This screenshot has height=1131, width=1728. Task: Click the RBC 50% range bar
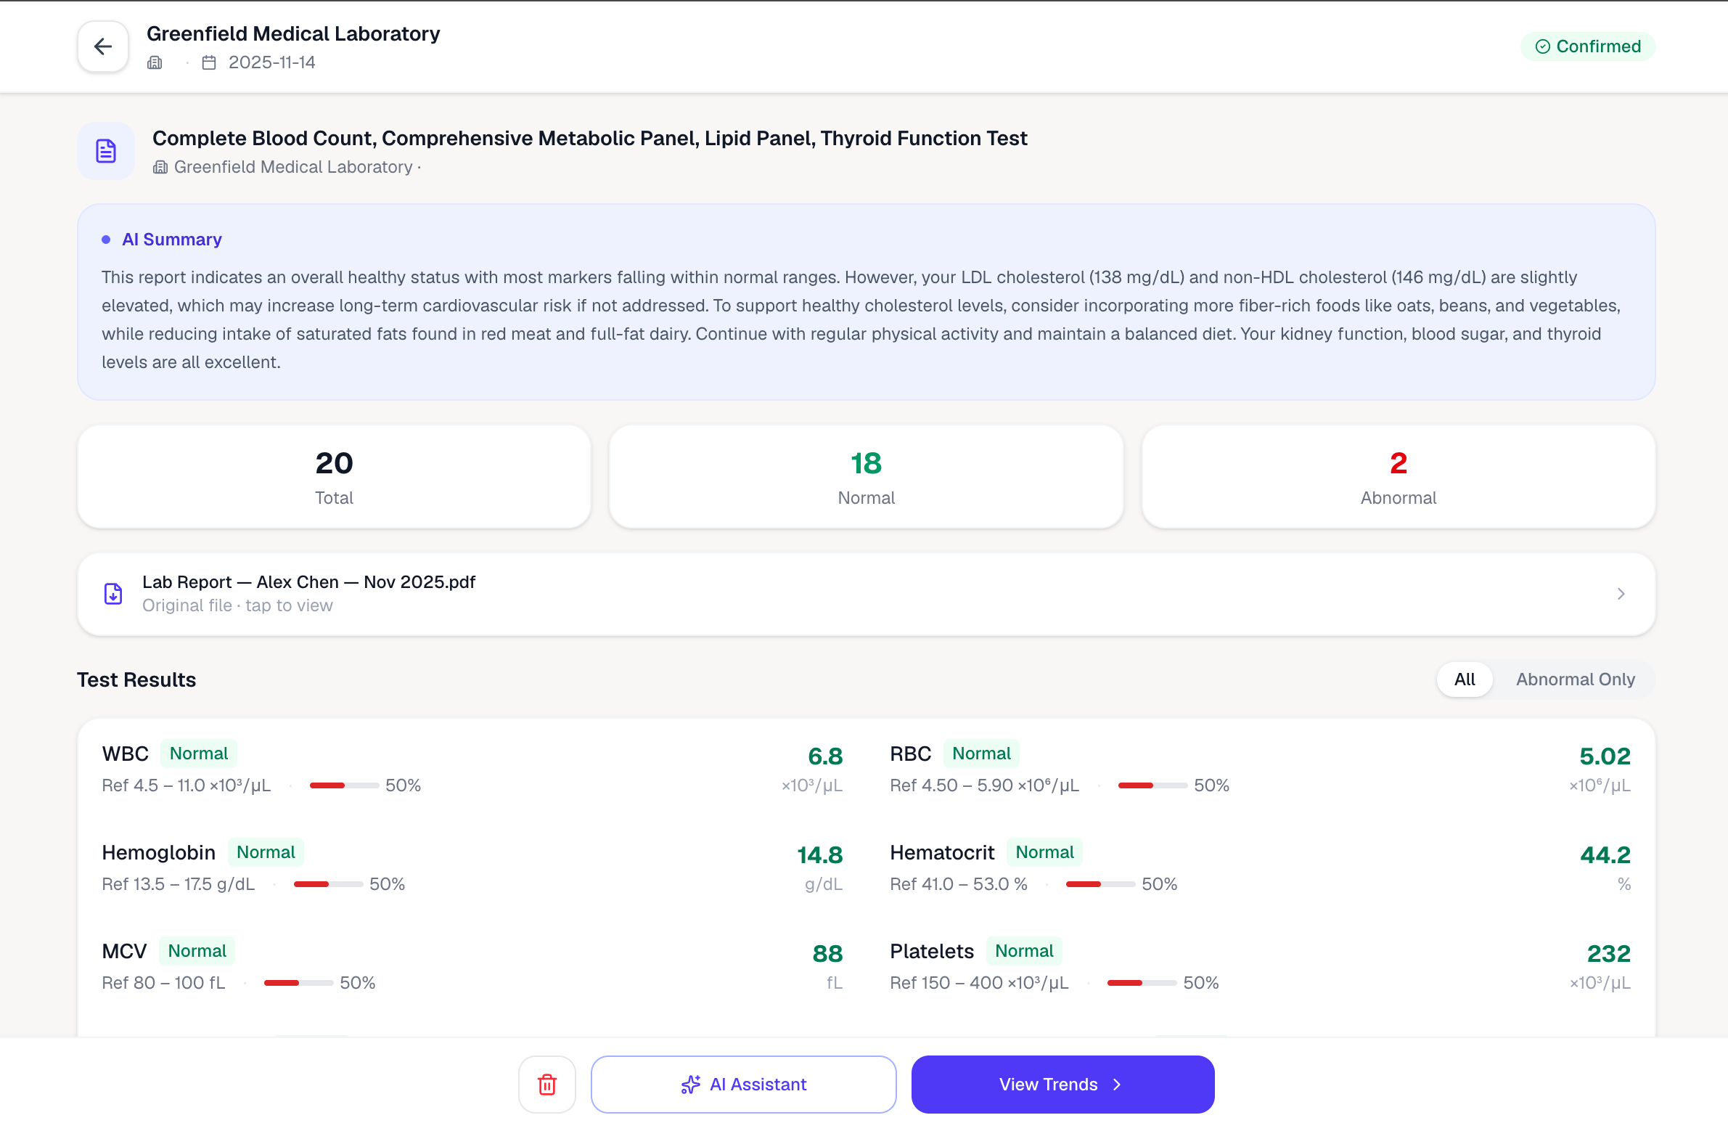1152,785
